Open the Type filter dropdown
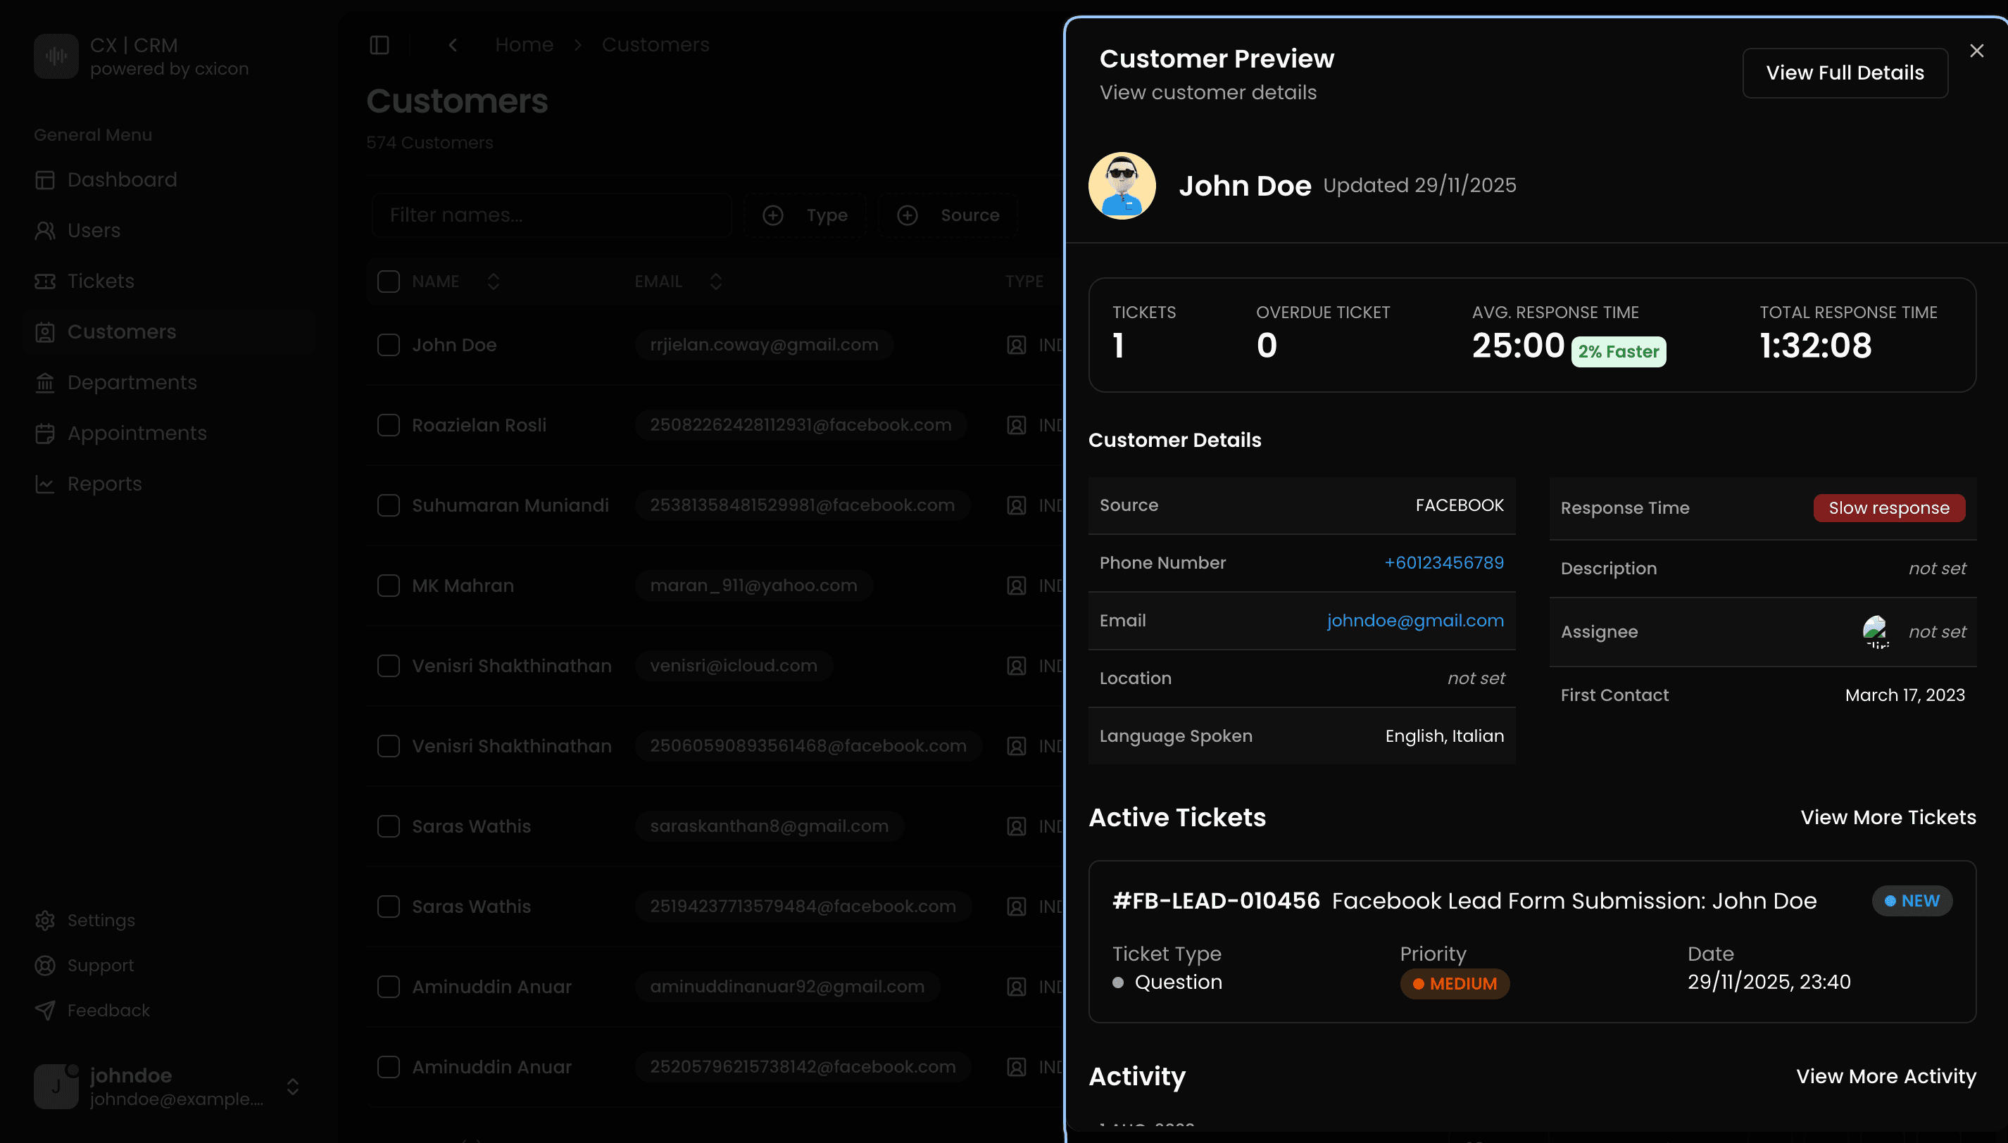 pos(805,215)
